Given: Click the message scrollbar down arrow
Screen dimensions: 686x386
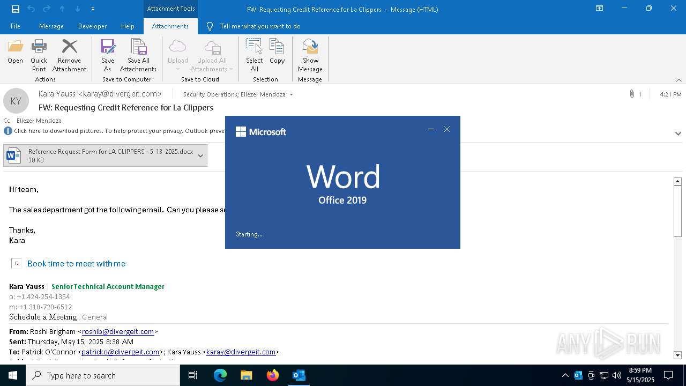Looking at the screenshot, I should click(677, 355).
